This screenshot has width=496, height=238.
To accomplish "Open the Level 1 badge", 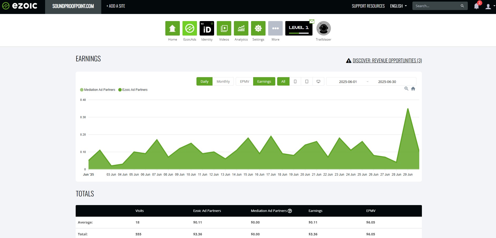I will coord(299,28).
